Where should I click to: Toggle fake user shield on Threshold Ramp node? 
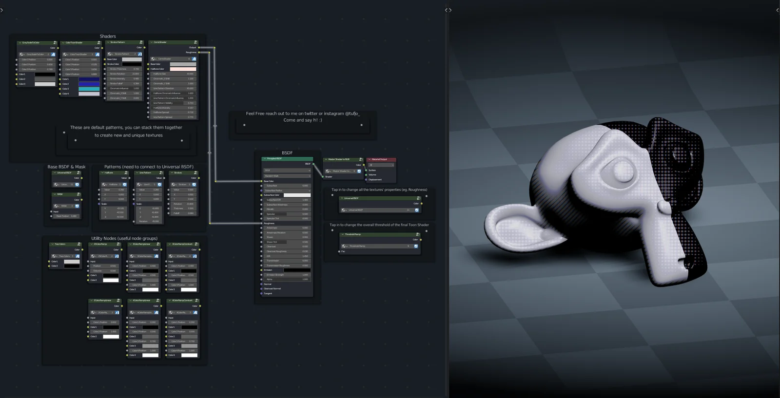tap(416, 246)
